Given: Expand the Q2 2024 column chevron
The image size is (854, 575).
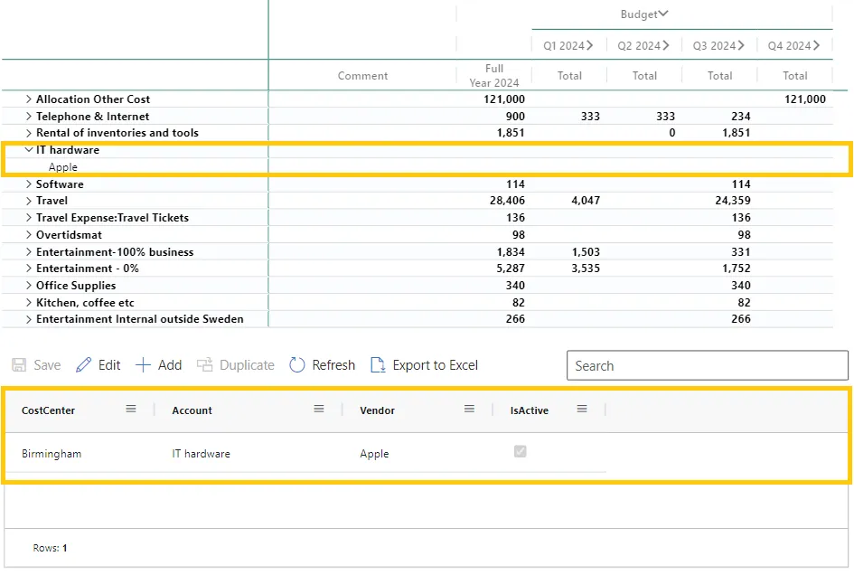Looking at the screenshot, I should [x=665, y=45].
